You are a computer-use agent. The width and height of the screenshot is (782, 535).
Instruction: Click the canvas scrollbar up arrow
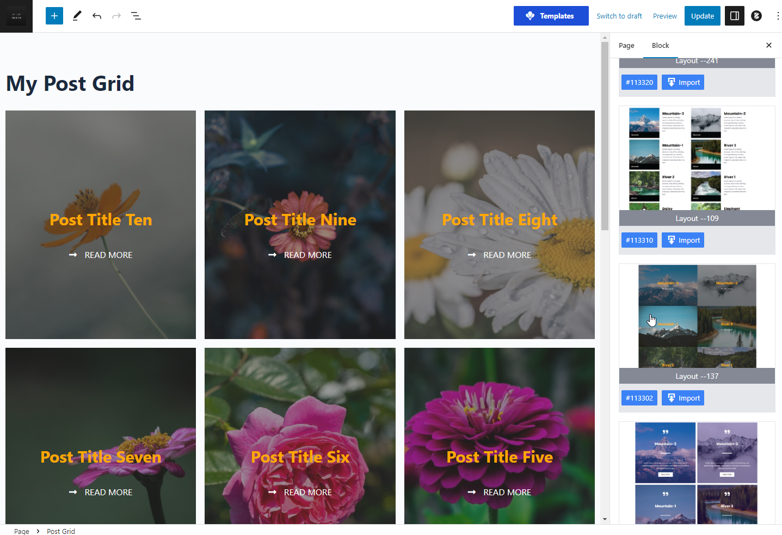pyautogui.click(x=605, y=38)
